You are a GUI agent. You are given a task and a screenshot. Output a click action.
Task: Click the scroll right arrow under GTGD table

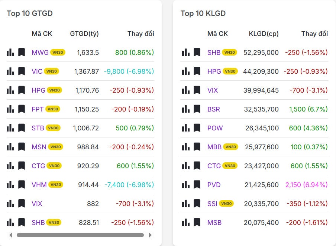(150, 235)
